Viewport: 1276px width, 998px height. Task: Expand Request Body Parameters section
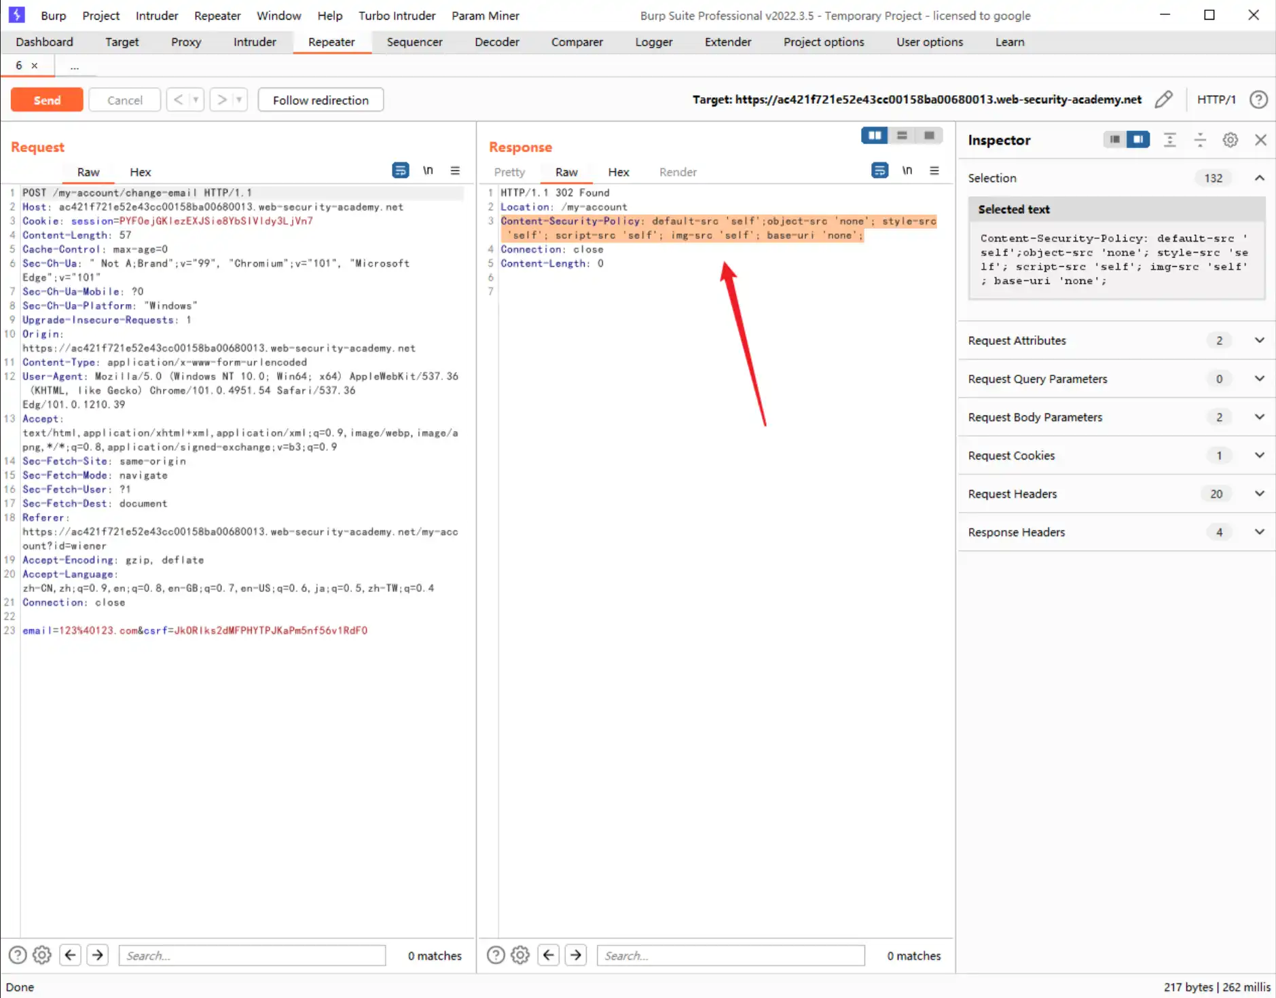click(x=1260, y=417)
